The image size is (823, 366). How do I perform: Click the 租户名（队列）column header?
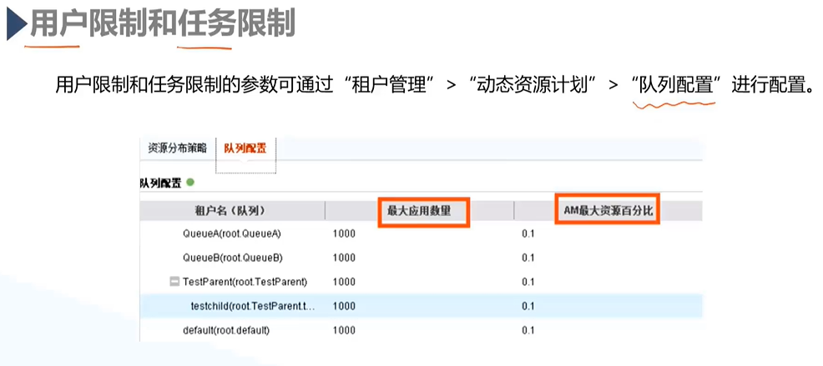pyautogui.click(x=233, y=211)
